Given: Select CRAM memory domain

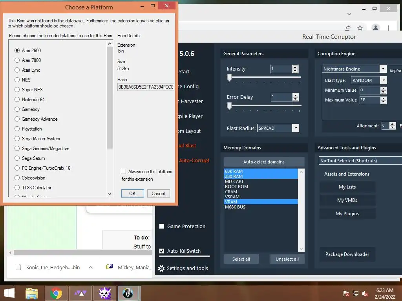Looking at the screenshot, I should pyautogui.click(x=261, y=192).
